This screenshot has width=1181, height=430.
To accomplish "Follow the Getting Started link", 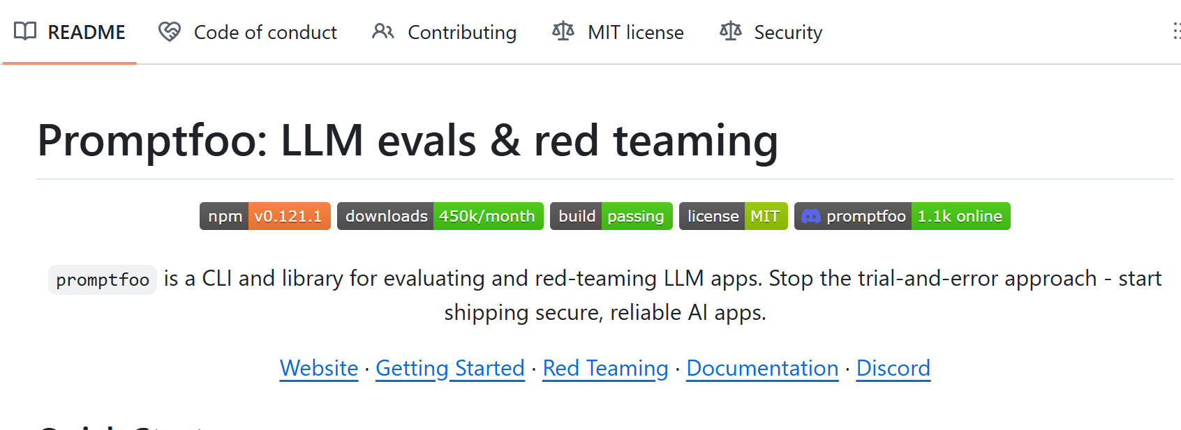I will (450, 368).
